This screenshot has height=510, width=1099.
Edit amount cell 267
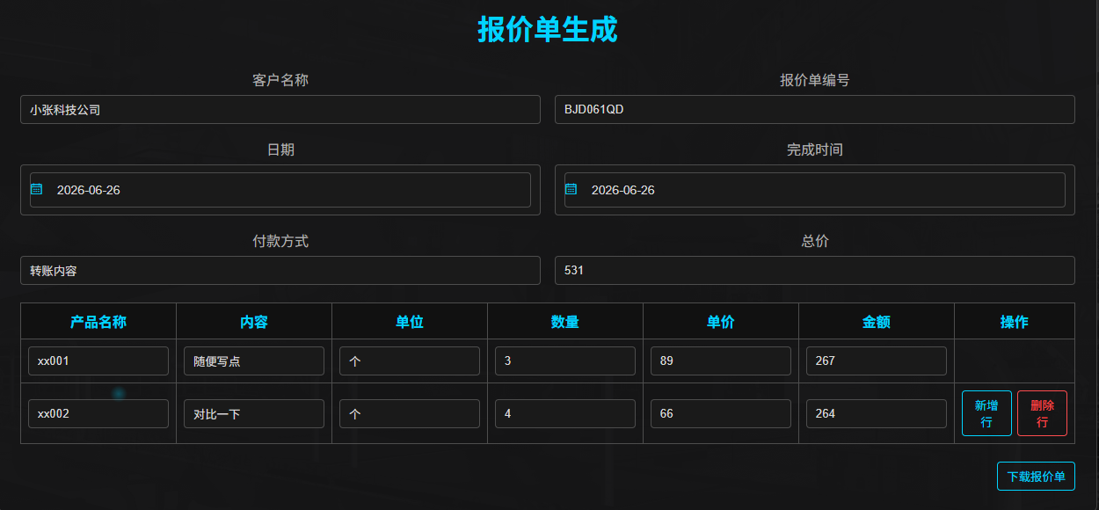[877, 361]
